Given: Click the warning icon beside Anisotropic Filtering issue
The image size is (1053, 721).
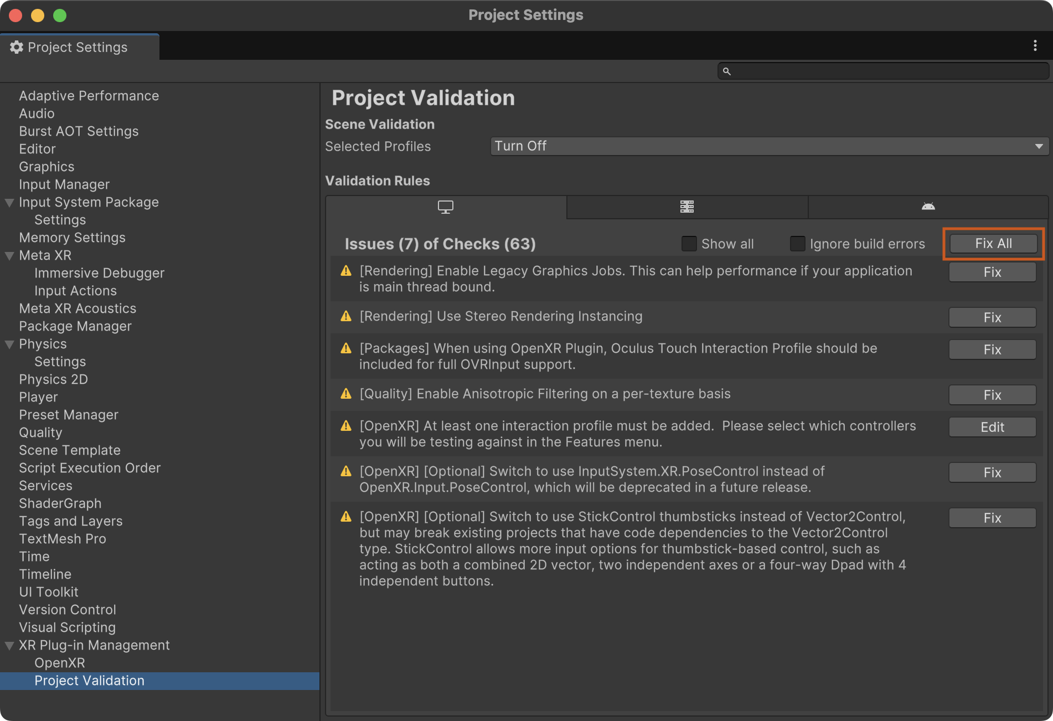Looking at the screenshot, I should pyautogui.click(x=345, y=394).
